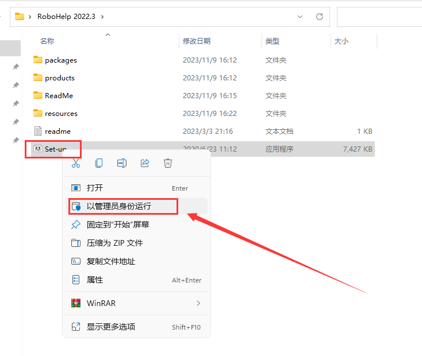The width and height of the screenshot is (422, 356).
Task: Click the 应用程序 type cell
Action: click(279, 149)
